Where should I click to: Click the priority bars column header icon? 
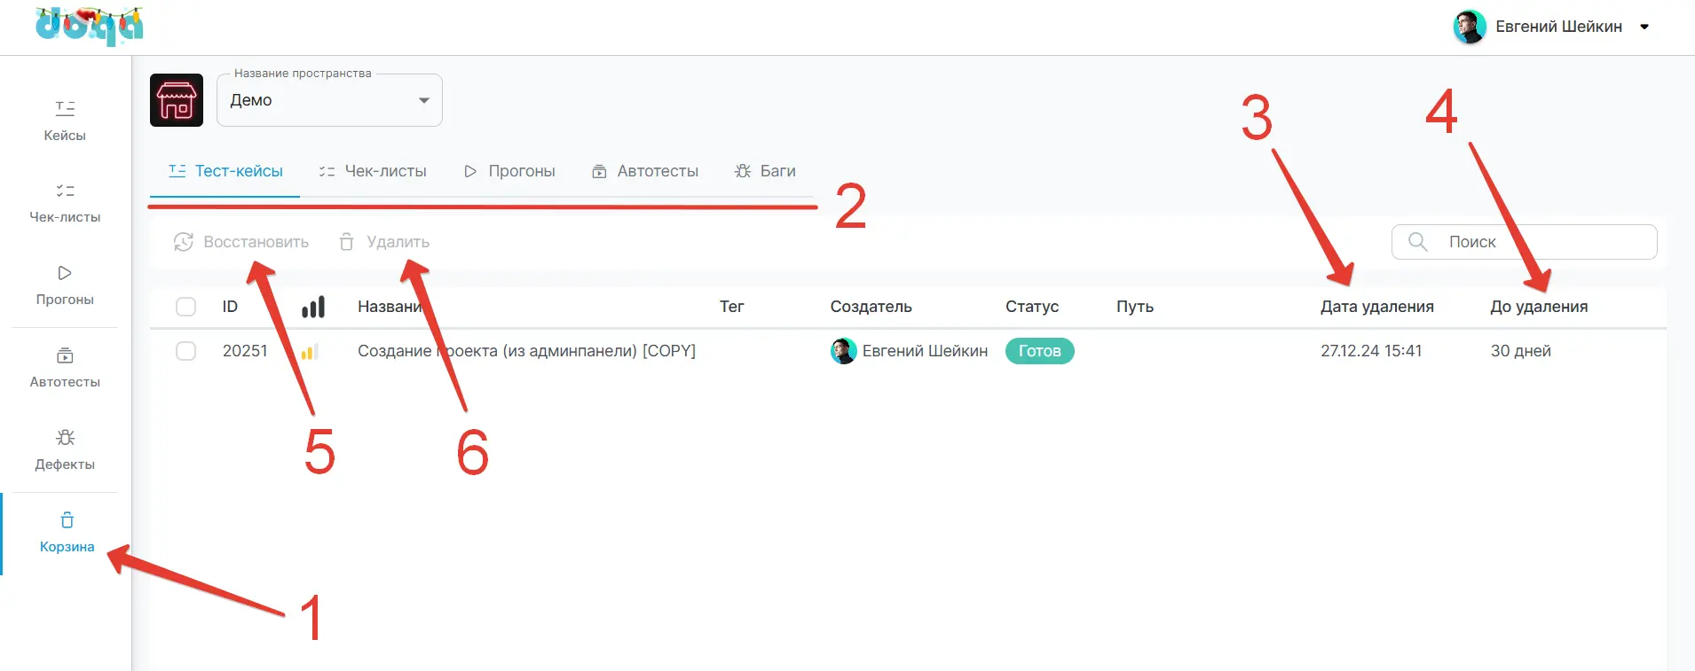[x=312, y=307]
